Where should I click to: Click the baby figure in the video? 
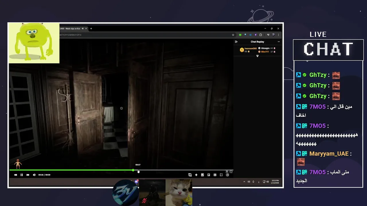(x=18, y=164)
